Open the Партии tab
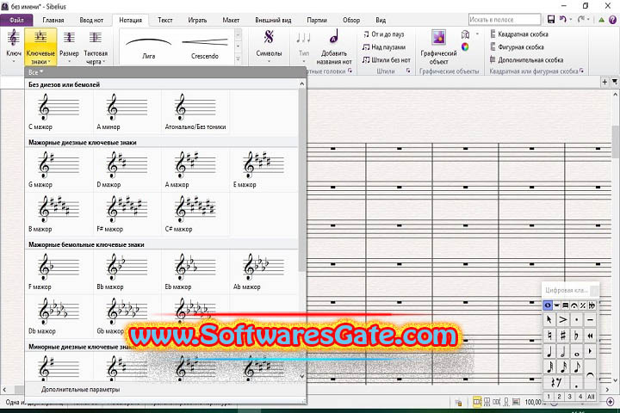This screenshot has width=620, height=413. [317, 20]
